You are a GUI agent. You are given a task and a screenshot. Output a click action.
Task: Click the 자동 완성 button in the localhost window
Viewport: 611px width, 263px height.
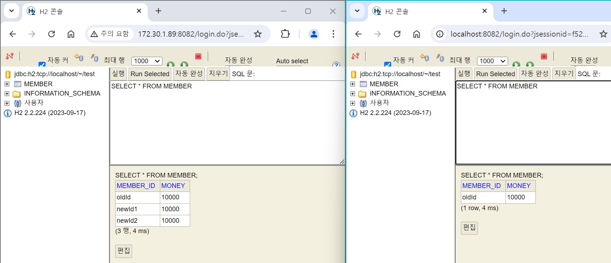point(535,74)
